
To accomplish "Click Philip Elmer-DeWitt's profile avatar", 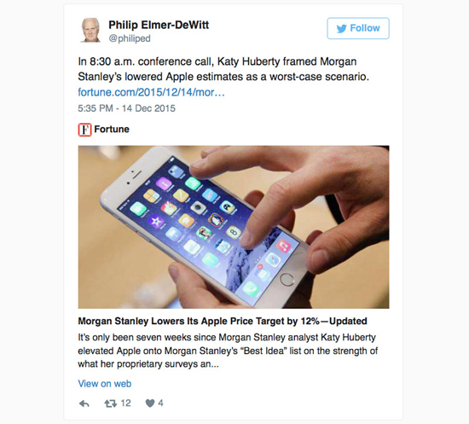I will pos(90,30).
